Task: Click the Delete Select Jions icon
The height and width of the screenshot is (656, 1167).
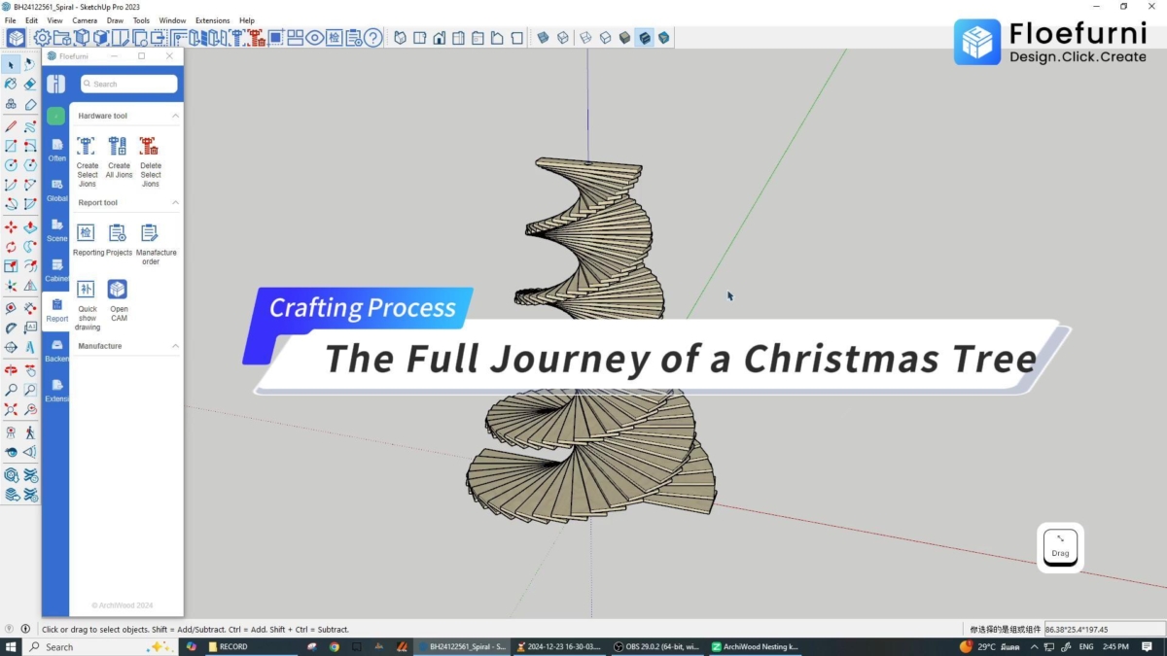Action: (x=149, y=147)
